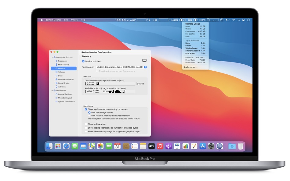The height and width of the screenshot is (181, 290).
Task: Open the Edit menu
Action: tap(66, 20)
